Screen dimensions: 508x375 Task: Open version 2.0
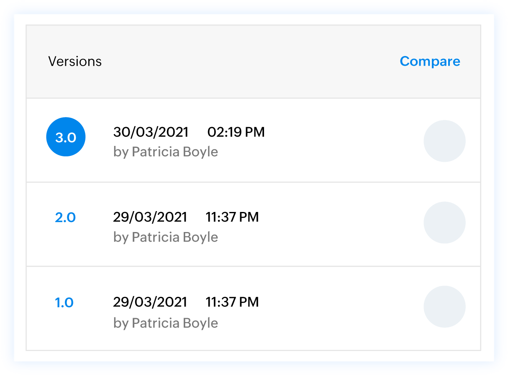point(65,217)
